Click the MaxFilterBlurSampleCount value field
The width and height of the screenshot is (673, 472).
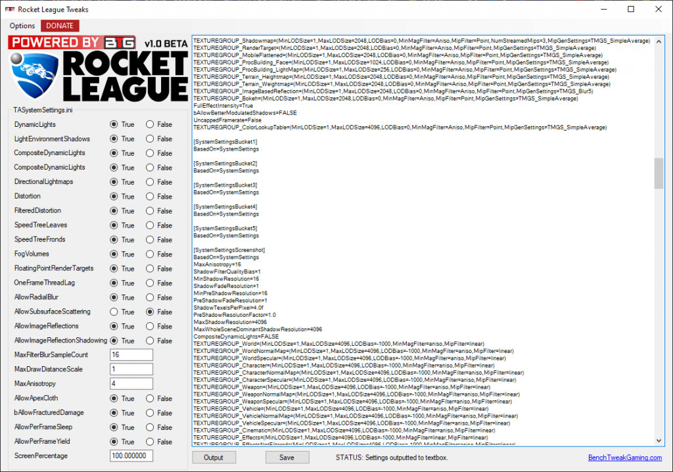[131, 355]
